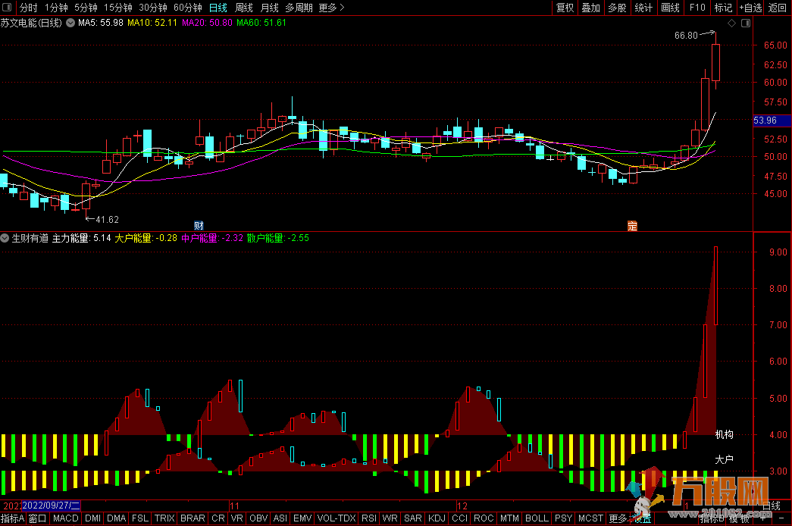Click the layout icon at top-left corner

[8, 8]
